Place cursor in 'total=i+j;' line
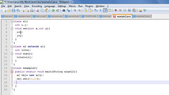 [25, 57]
